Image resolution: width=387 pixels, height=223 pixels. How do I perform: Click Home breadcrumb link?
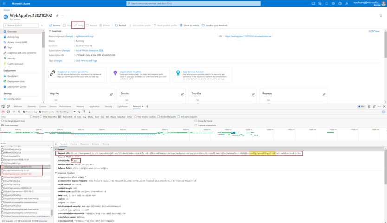6,10
